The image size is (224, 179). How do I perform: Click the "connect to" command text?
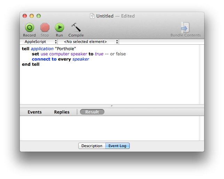tap(44, 59)
